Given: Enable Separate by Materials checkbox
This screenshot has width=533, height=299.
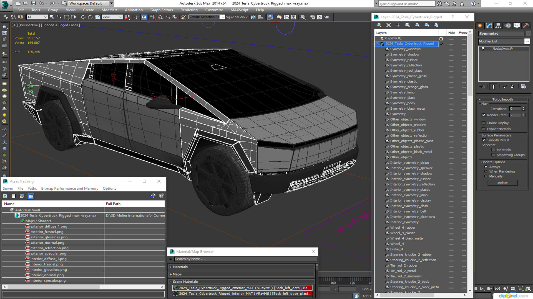Looking at the screenshot, I should click(x=493, y=150).
